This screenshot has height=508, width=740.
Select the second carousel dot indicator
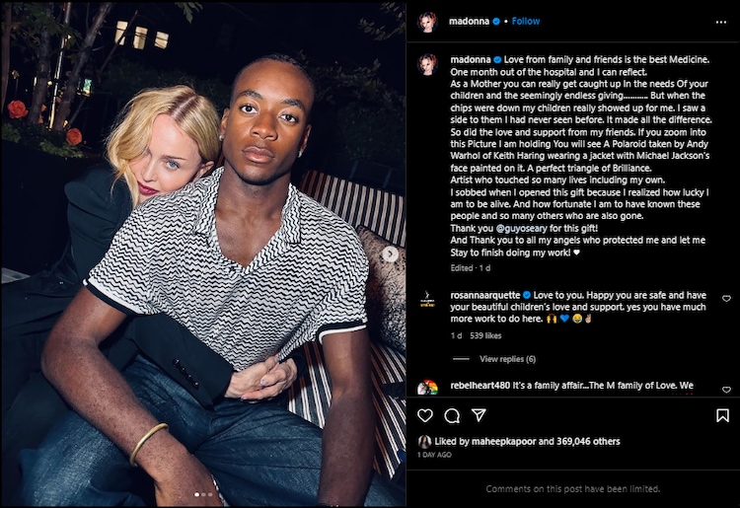[x=203, y=494]
